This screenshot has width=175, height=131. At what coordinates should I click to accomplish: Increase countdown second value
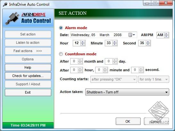[141, 69]
